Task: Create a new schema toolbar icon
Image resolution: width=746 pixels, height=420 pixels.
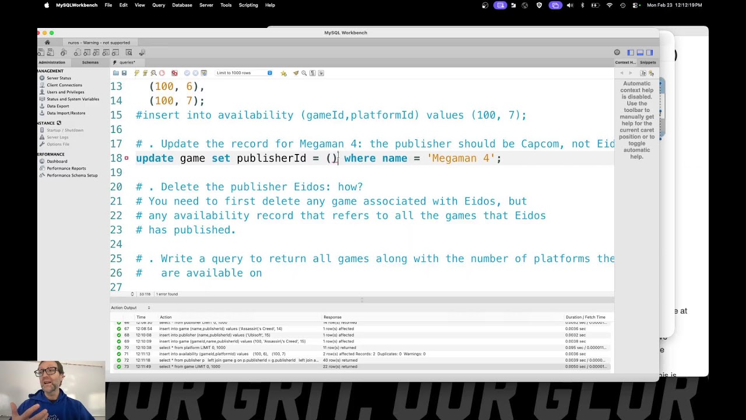Action: coord(78,52)
